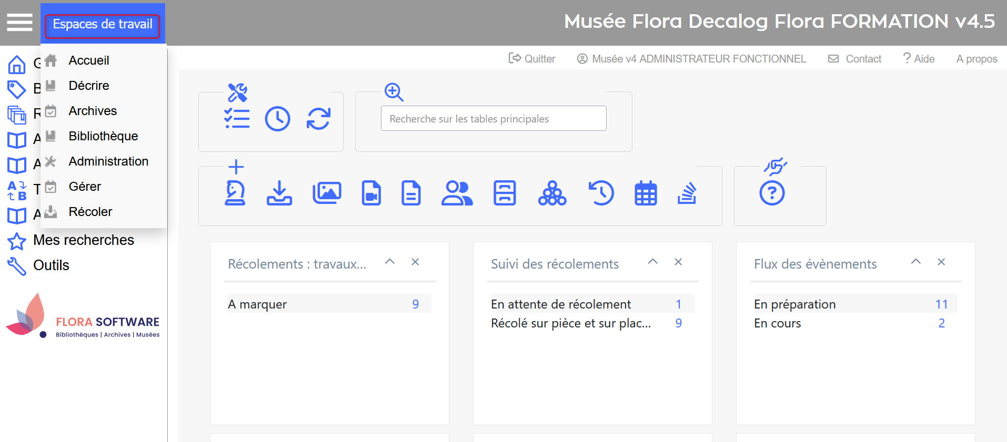Click the download tray icon
The image size is (1007, 442).
click(x=279, y=193)
